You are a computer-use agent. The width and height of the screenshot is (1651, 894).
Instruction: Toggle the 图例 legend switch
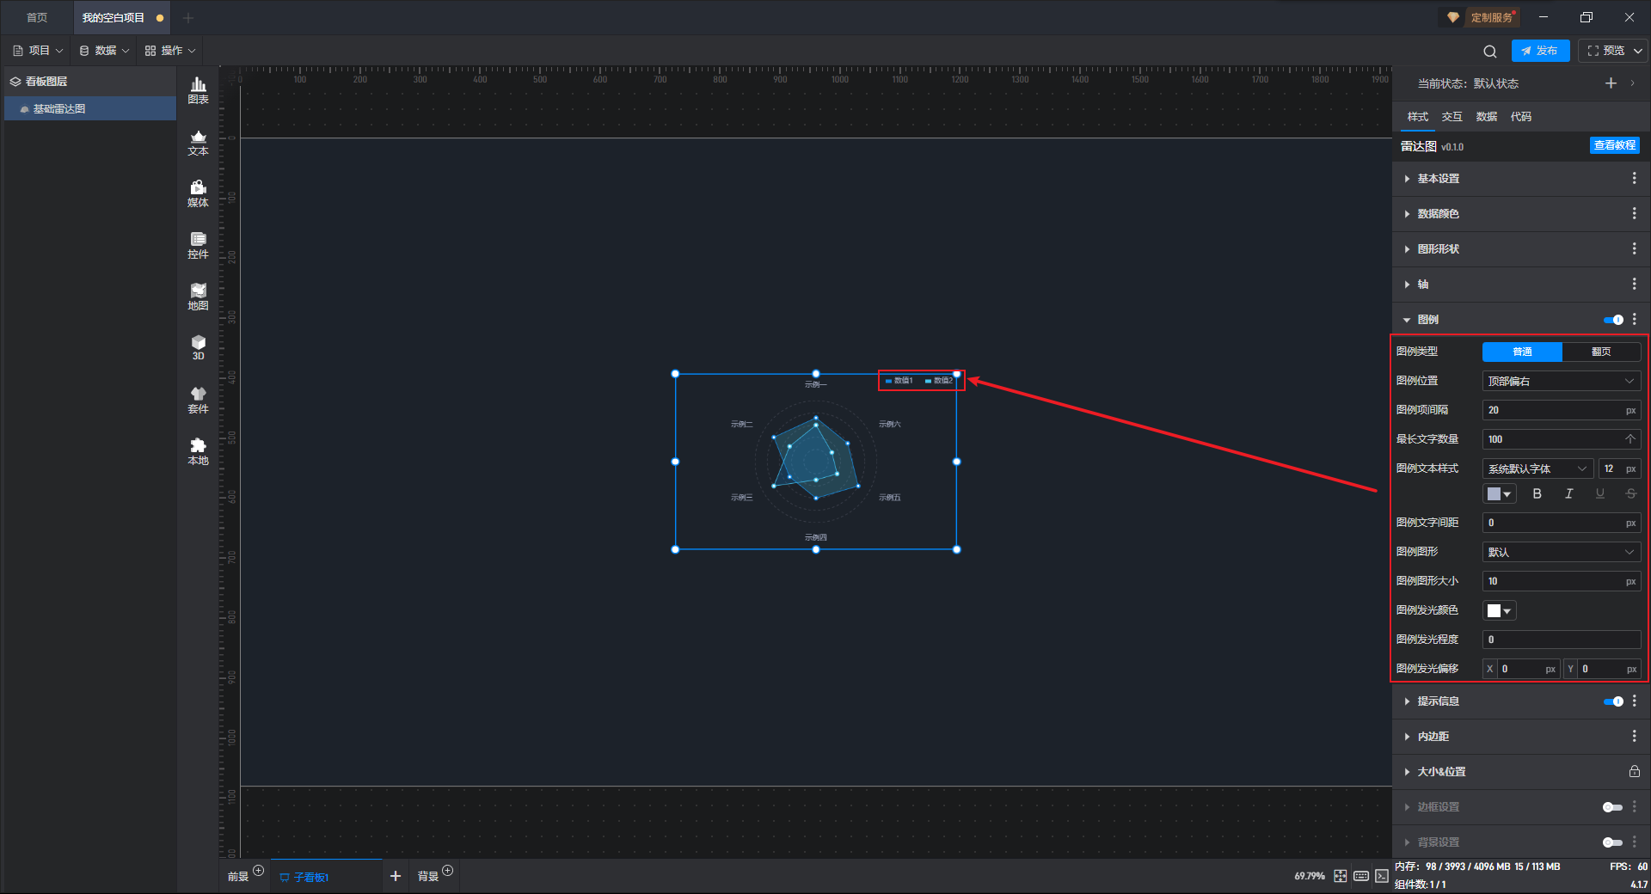click(x=1613, y=320)
